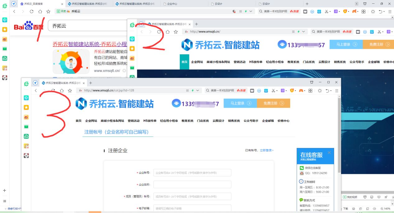This screenshot has height=213, width=394.
Task: Mute page audio via speaker icon
Action: pos(375,209)
